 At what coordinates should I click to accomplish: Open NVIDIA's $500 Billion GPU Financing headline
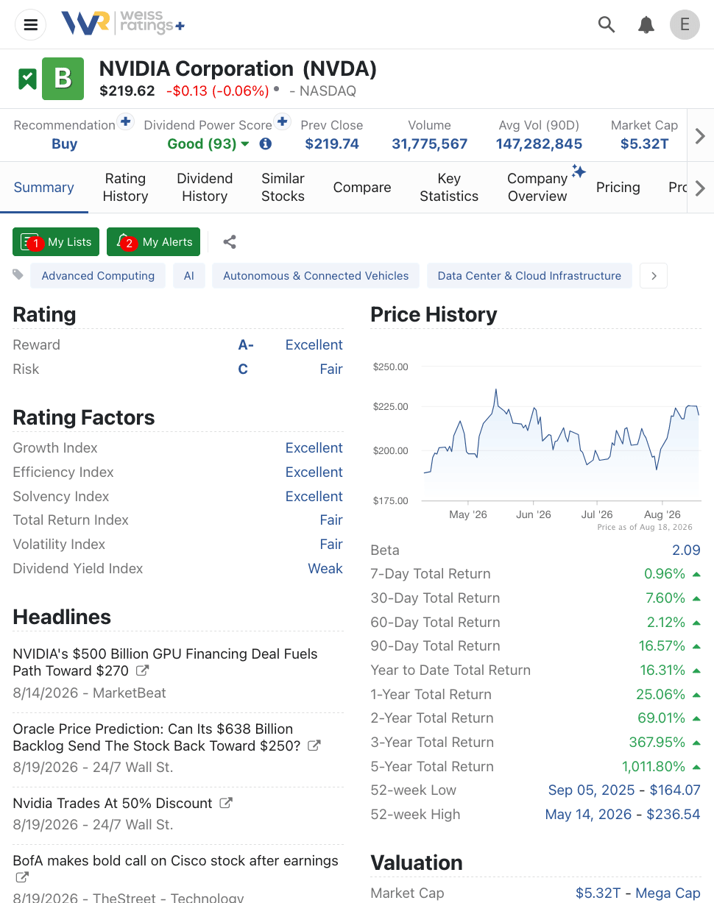pos(166,662)
